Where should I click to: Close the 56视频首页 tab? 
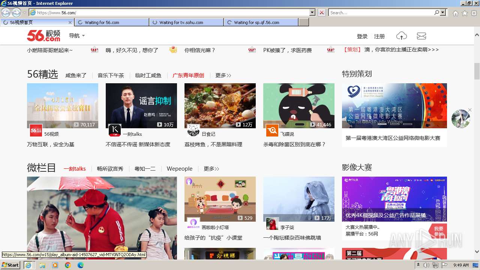tap(70, 22)
